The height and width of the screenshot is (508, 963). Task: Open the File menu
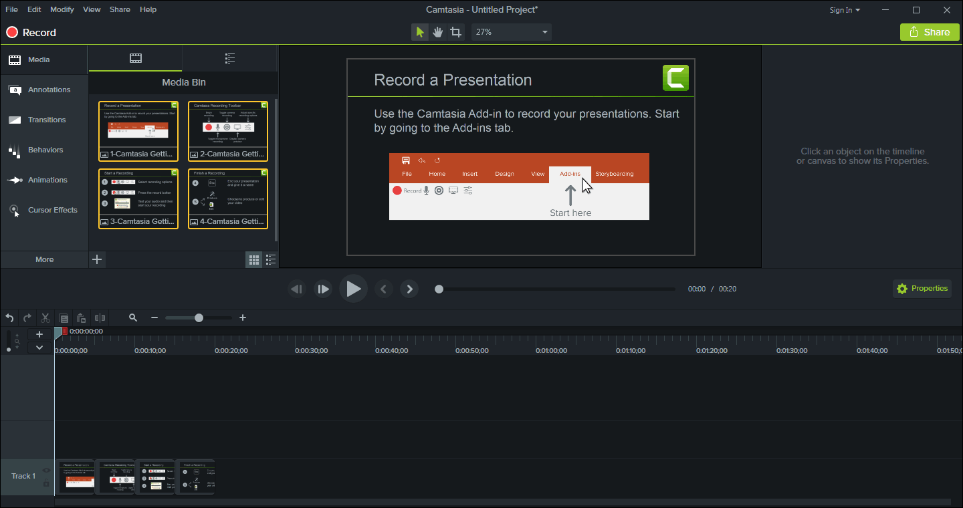pos(11,9)
